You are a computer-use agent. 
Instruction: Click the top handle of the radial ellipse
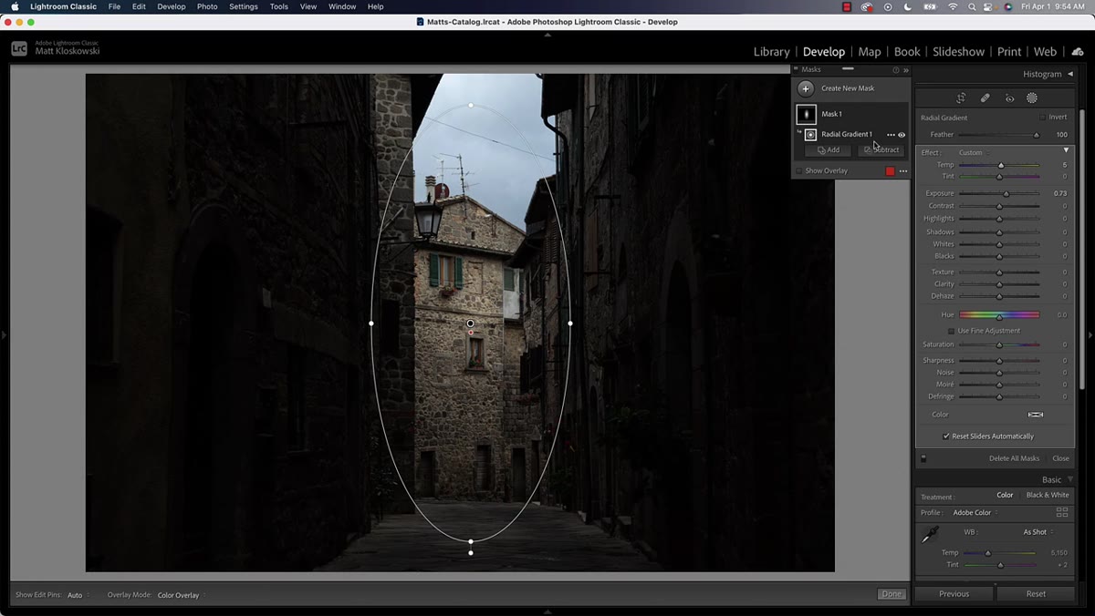click(471, 105)
